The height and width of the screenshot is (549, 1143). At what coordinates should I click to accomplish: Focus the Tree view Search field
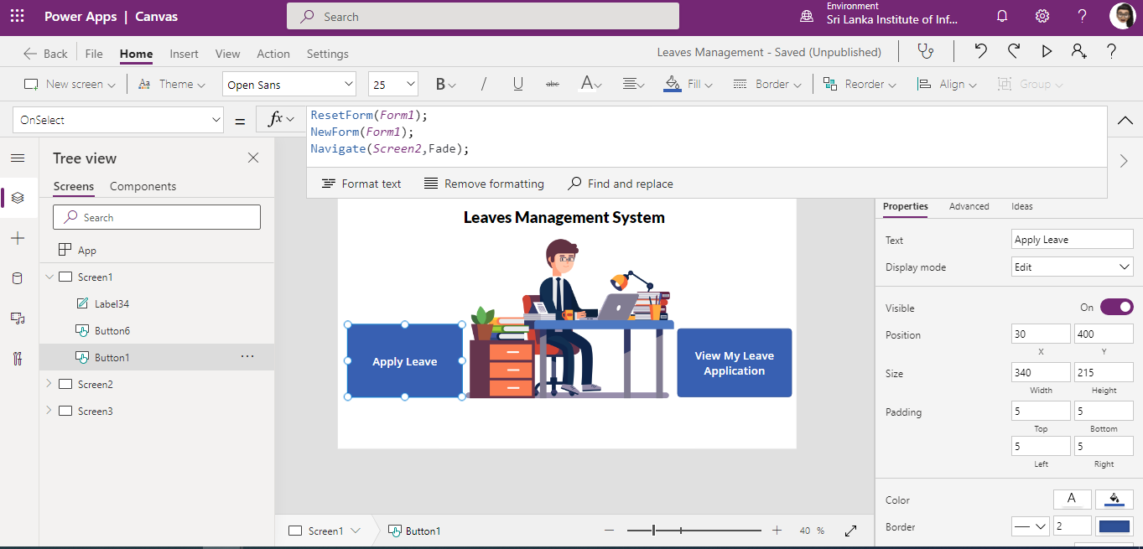(157, 217)
